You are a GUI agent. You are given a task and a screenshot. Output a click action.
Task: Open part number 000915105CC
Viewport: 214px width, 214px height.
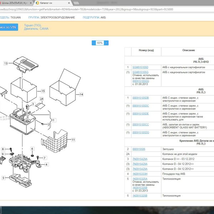(x=141, y=124)
